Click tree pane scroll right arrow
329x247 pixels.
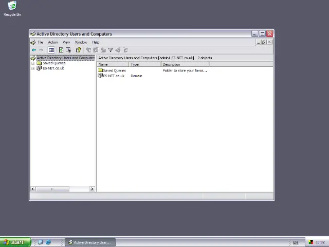(92, 189)
